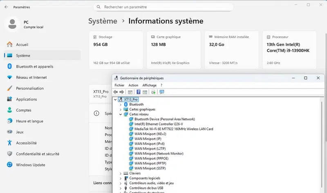Image resolution: width=327 pixels, height=193 pixels.
Task: Expand the Claviers category
Action: [121, 173]
